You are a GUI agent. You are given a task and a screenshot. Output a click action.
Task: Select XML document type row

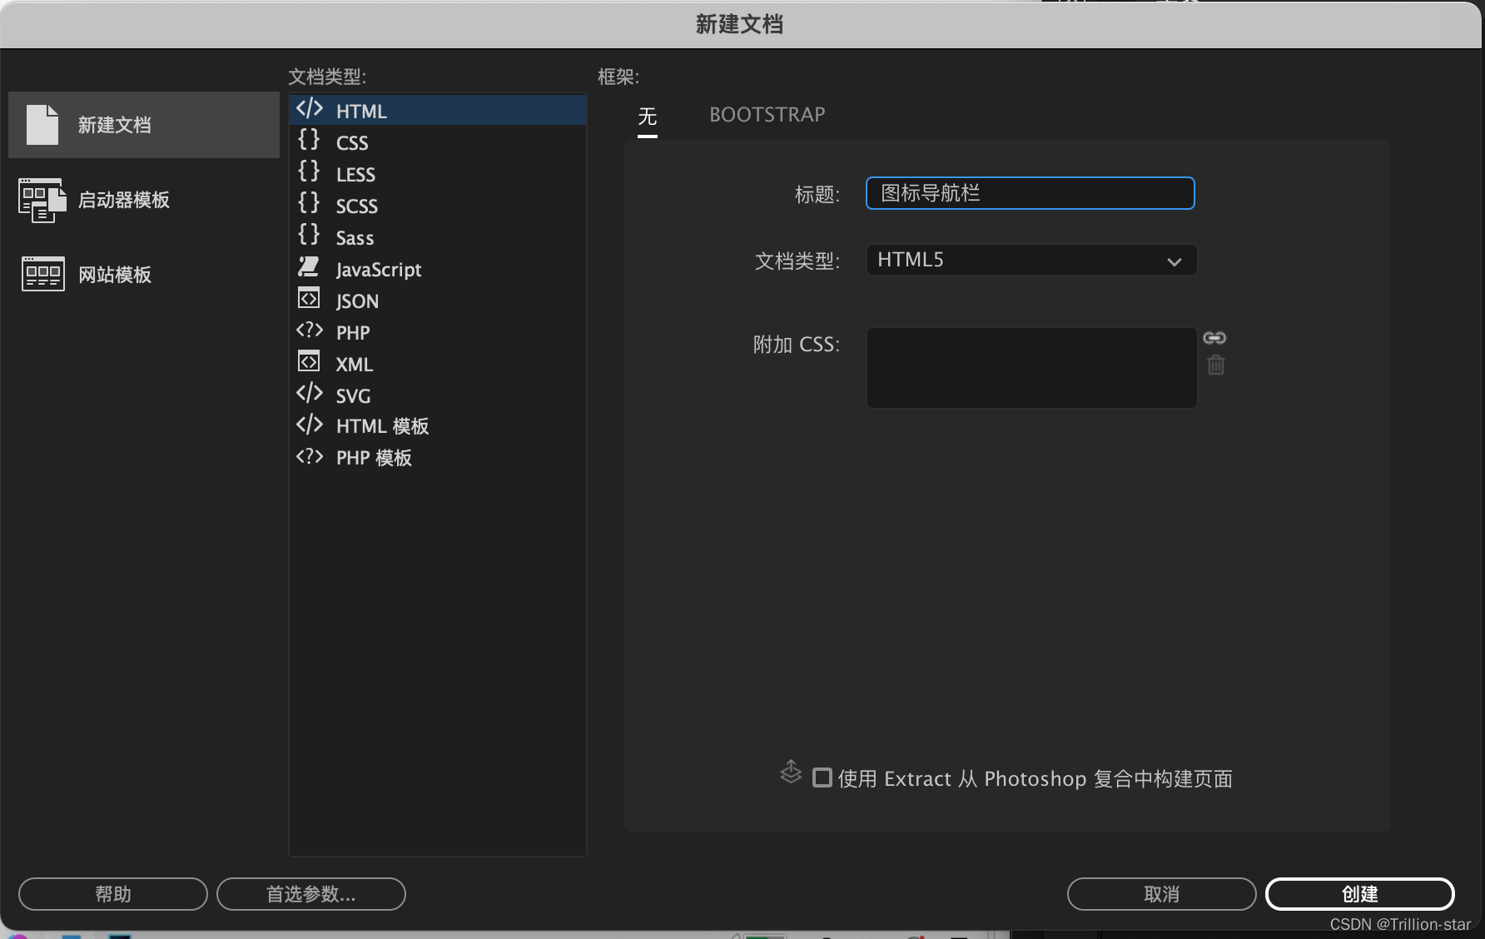point(438,364)
